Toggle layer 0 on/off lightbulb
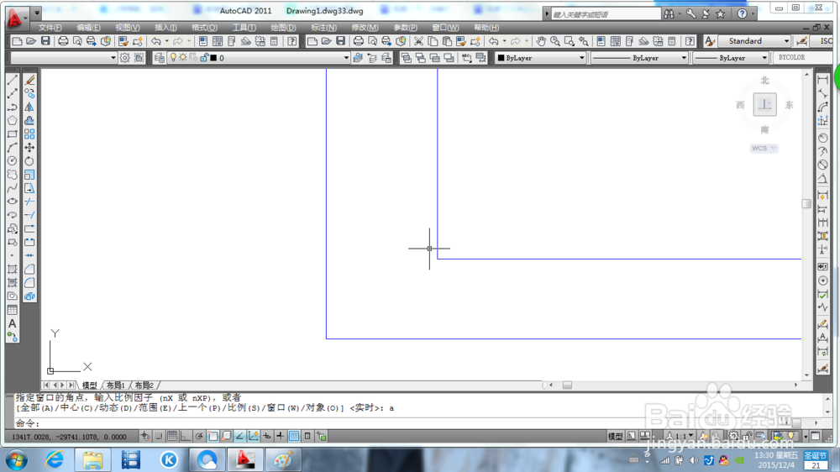Image resolution: width=840 pixels, height=472 pixels. pos(173,57)
